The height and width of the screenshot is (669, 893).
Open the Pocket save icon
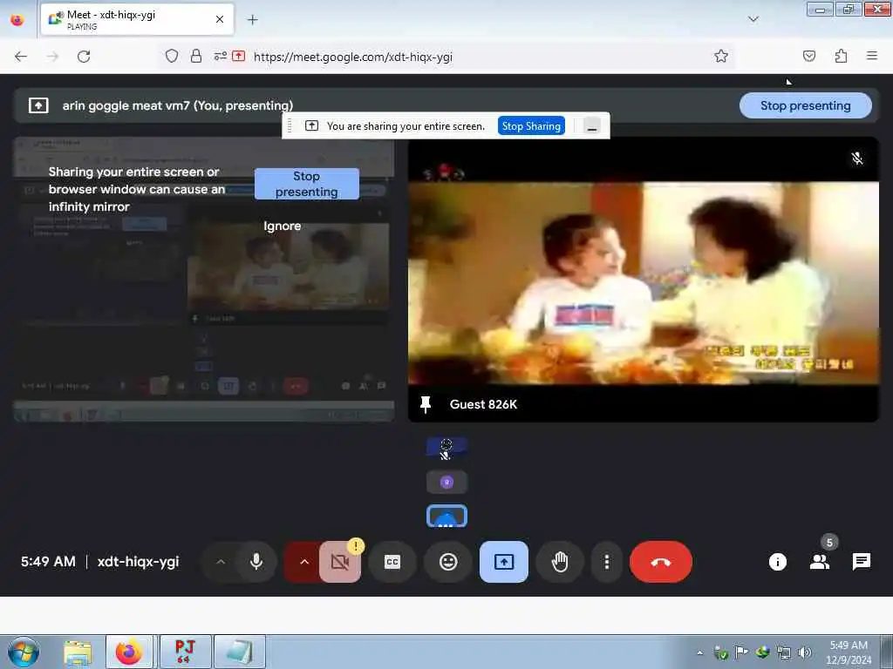(x=808, y=57)
